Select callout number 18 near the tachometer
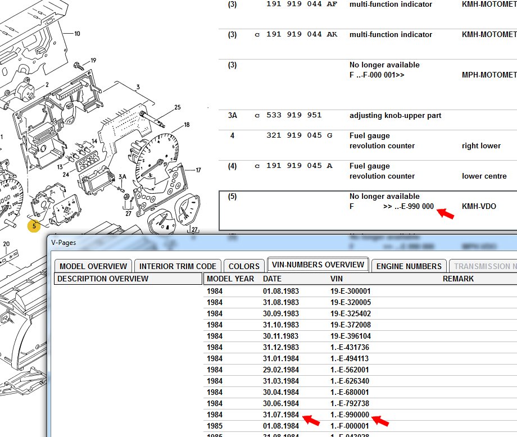The width and height of the screenshot is (517, 437). pos(187,125)
